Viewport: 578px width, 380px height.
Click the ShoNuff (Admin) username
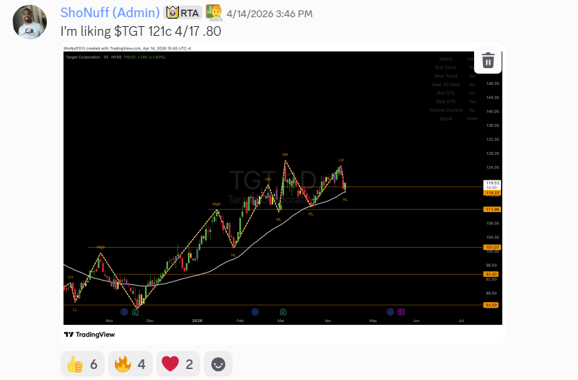pyautogui.click(x=110, y=13)
